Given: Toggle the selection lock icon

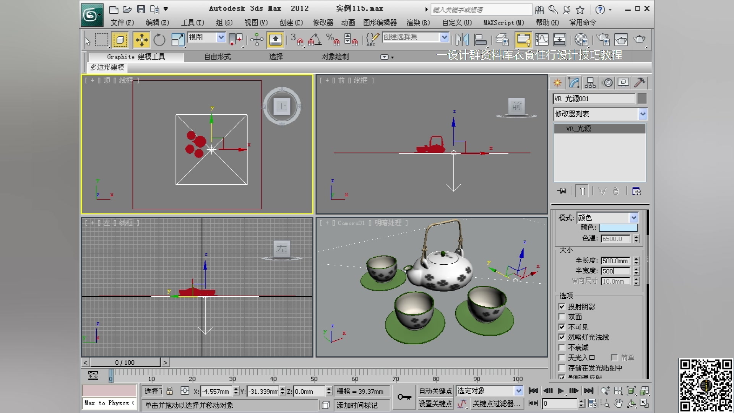Looking at the screenshot, I should click(170, 391).
